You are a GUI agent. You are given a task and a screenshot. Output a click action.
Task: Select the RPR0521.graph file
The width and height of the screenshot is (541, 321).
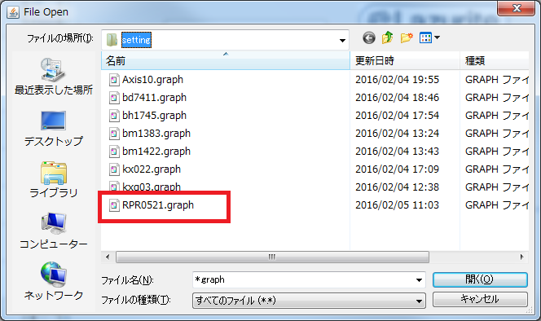(x=158, y=205)
